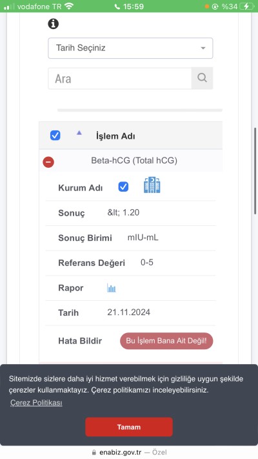Open the Çerez Politikası link
Image resolution: width=258 pixels, height=459 pixels.
[36, 403]
